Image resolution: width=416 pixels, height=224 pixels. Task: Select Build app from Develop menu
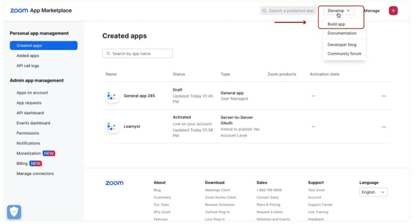[x=336, y=24]
